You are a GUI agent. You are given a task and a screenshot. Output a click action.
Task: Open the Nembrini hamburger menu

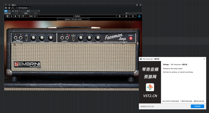click(x=7, y=16)
